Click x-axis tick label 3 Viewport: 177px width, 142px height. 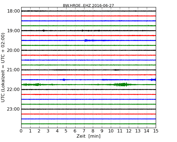point(48,131)
